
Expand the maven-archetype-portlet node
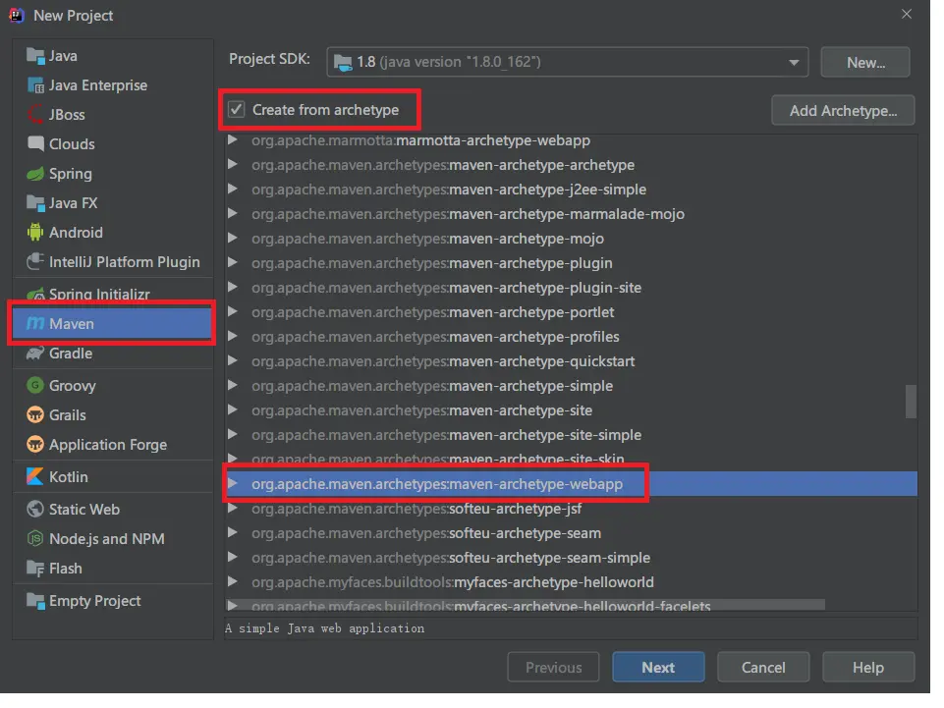[233, 312]
